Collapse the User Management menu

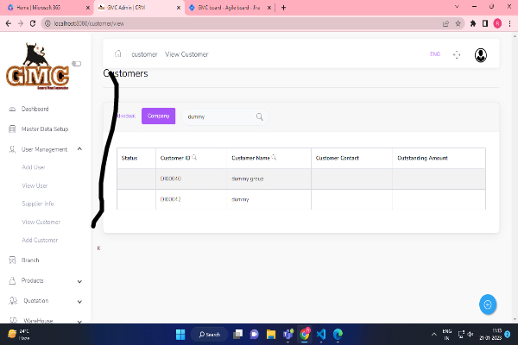tap(79, 149)
